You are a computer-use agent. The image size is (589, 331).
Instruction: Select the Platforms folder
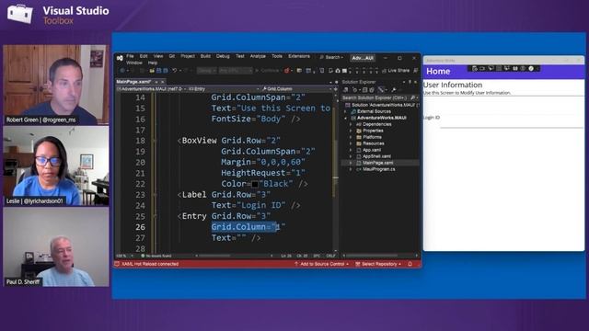(372, 137)
